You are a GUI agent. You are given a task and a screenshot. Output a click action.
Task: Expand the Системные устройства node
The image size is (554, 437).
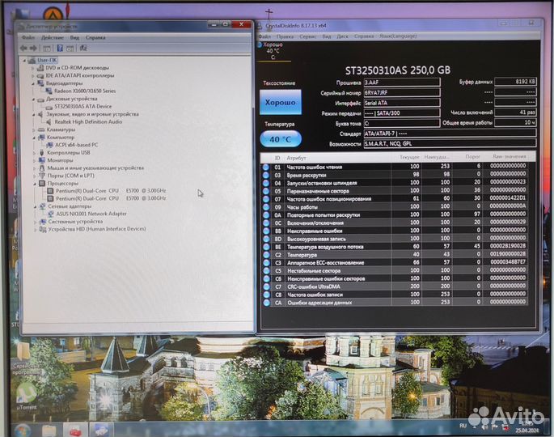coord(36,222)
